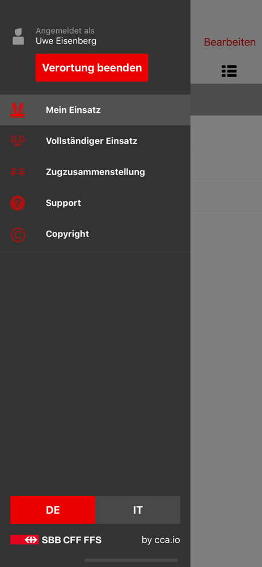Viewport: 262px width, 567px height.
Task: Tap the safety vest icon for Mein Einsatz
Action: (x=18, y=110)
